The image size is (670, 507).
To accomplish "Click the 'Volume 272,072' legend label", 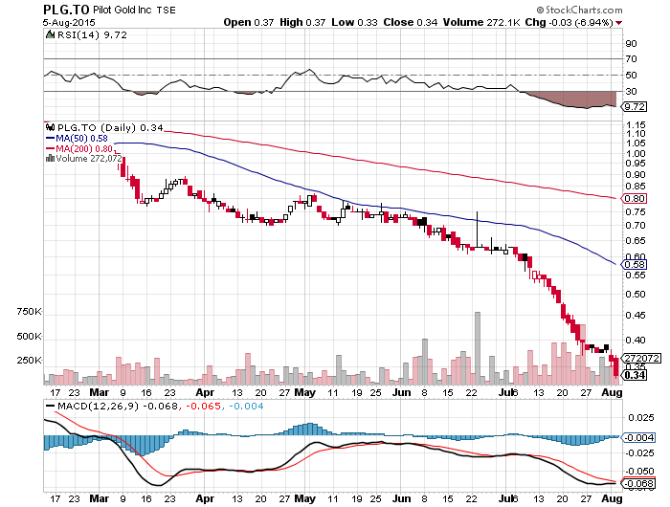I will pyautogui.click(x=89, y=159).
